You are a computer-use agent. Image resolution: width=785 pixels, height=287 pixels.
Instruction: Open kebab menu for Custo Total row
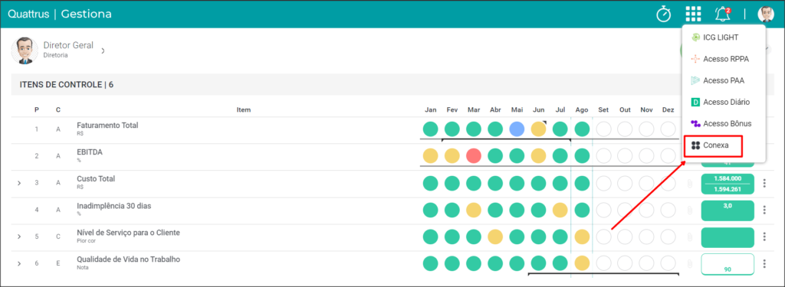[764, 183]
